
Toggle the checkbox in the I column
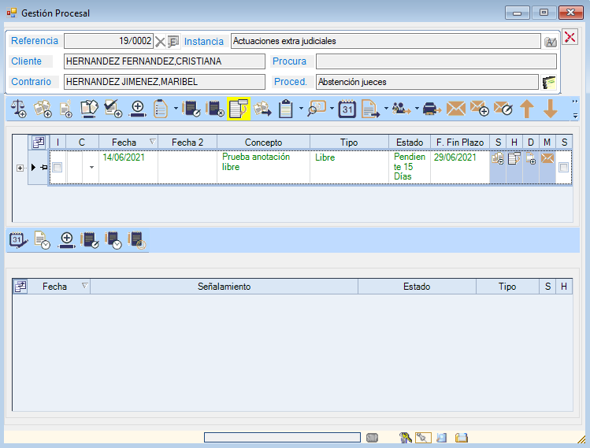coord(58,168)
